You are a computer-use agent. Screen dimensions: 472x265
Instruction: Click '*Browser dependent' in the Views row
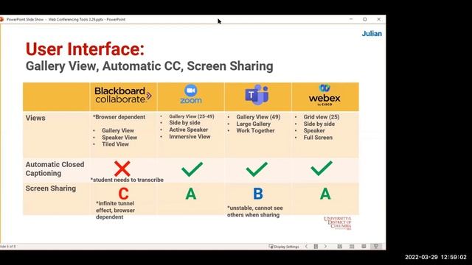pos(119,117)
